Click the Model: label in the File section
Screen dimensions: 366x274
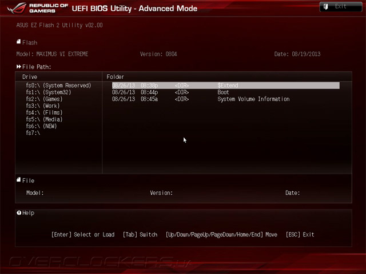[x=35, y=193]
